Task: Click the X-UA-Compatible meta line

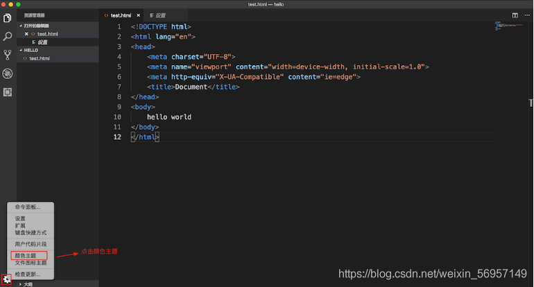Action: coord(253,77)
